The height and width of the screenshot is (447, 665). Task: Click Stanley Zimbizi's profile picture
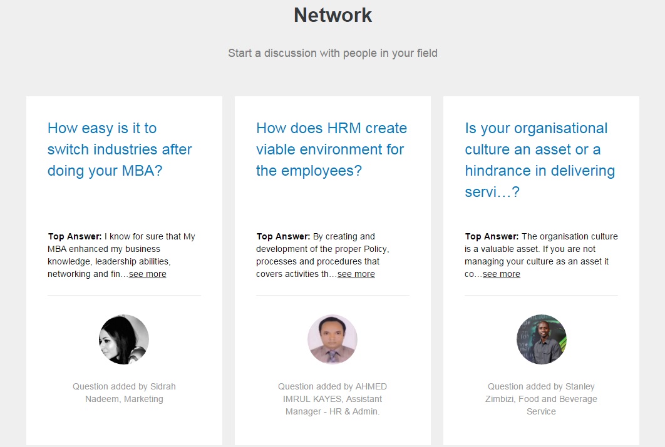(x=541, y=339)
